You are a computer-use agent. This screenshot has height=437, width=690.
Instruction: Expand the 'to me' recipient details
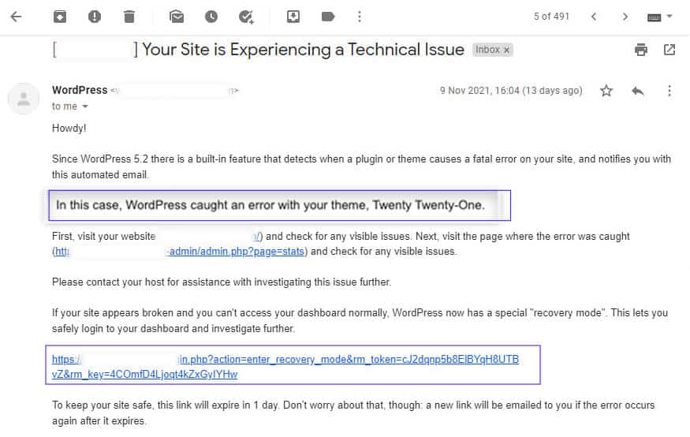pos(85,106)
